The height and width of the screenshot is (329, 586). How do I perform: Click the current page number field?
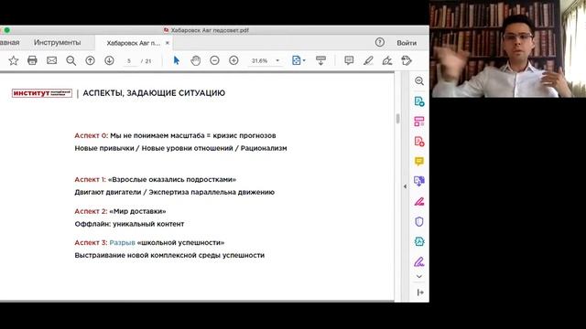pos(129,61)
